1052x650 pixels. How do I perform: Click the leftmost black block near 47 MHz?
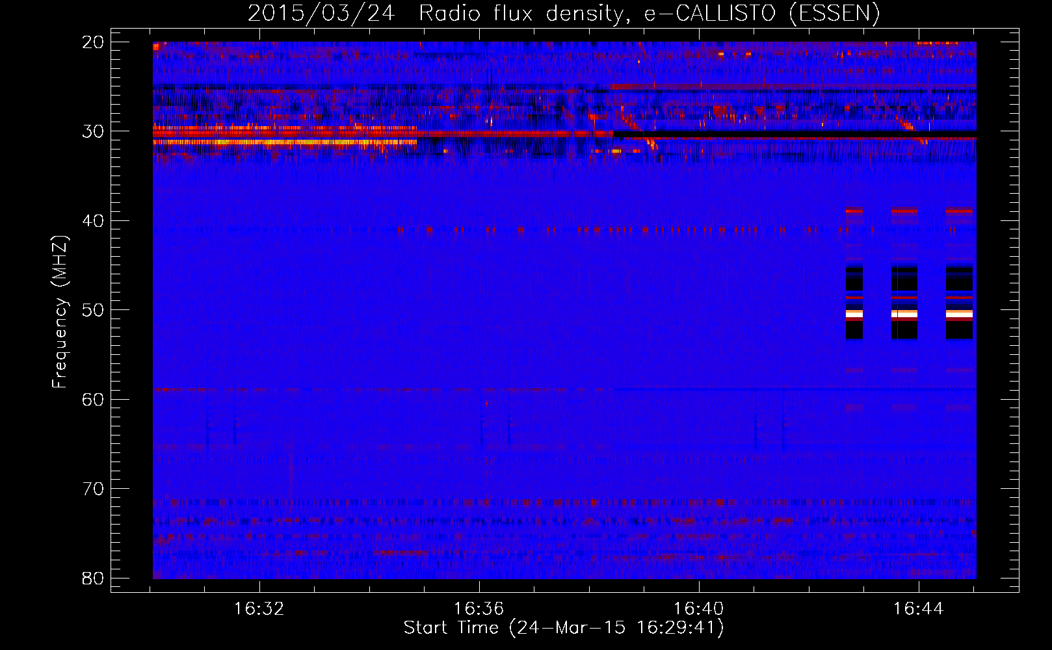tap(854, 278)
